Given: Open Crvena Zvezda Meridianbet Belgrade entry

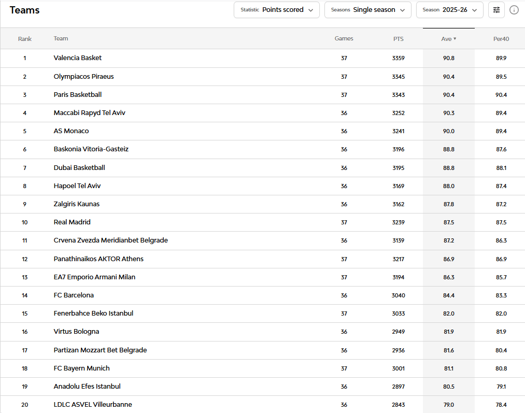Looking at the screenshot, I should coord(111,240).
